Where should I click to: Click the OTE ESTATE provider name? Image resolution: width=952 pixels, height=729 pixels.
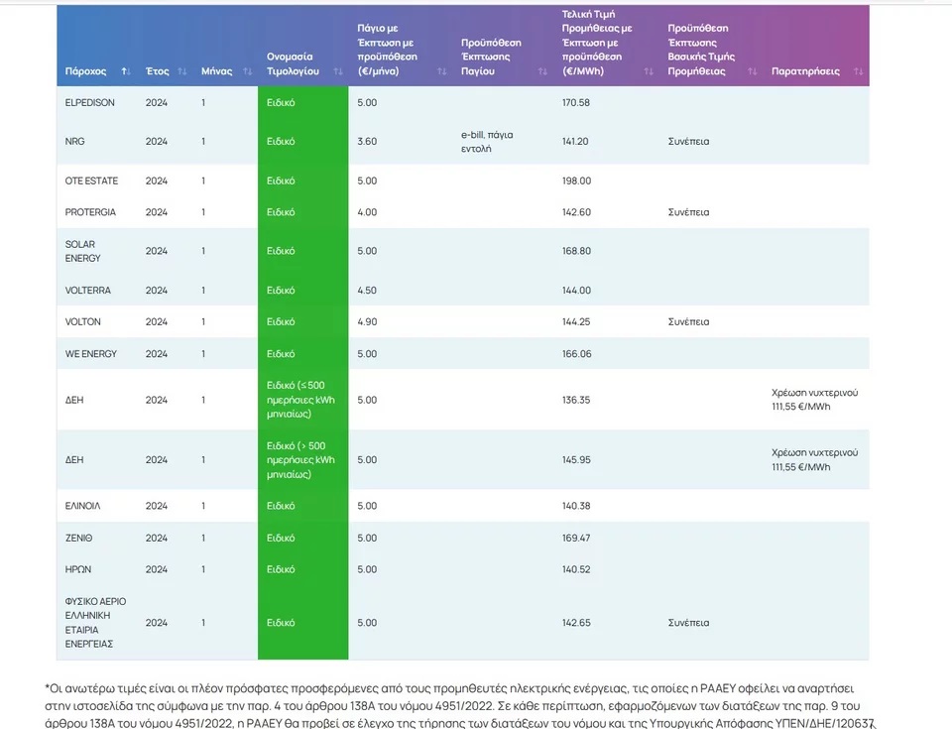click(x=91, y=181)
